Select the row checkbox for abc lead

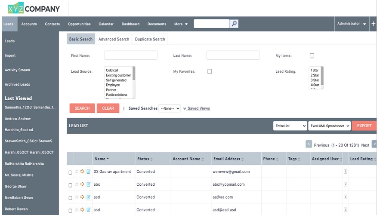71,185
